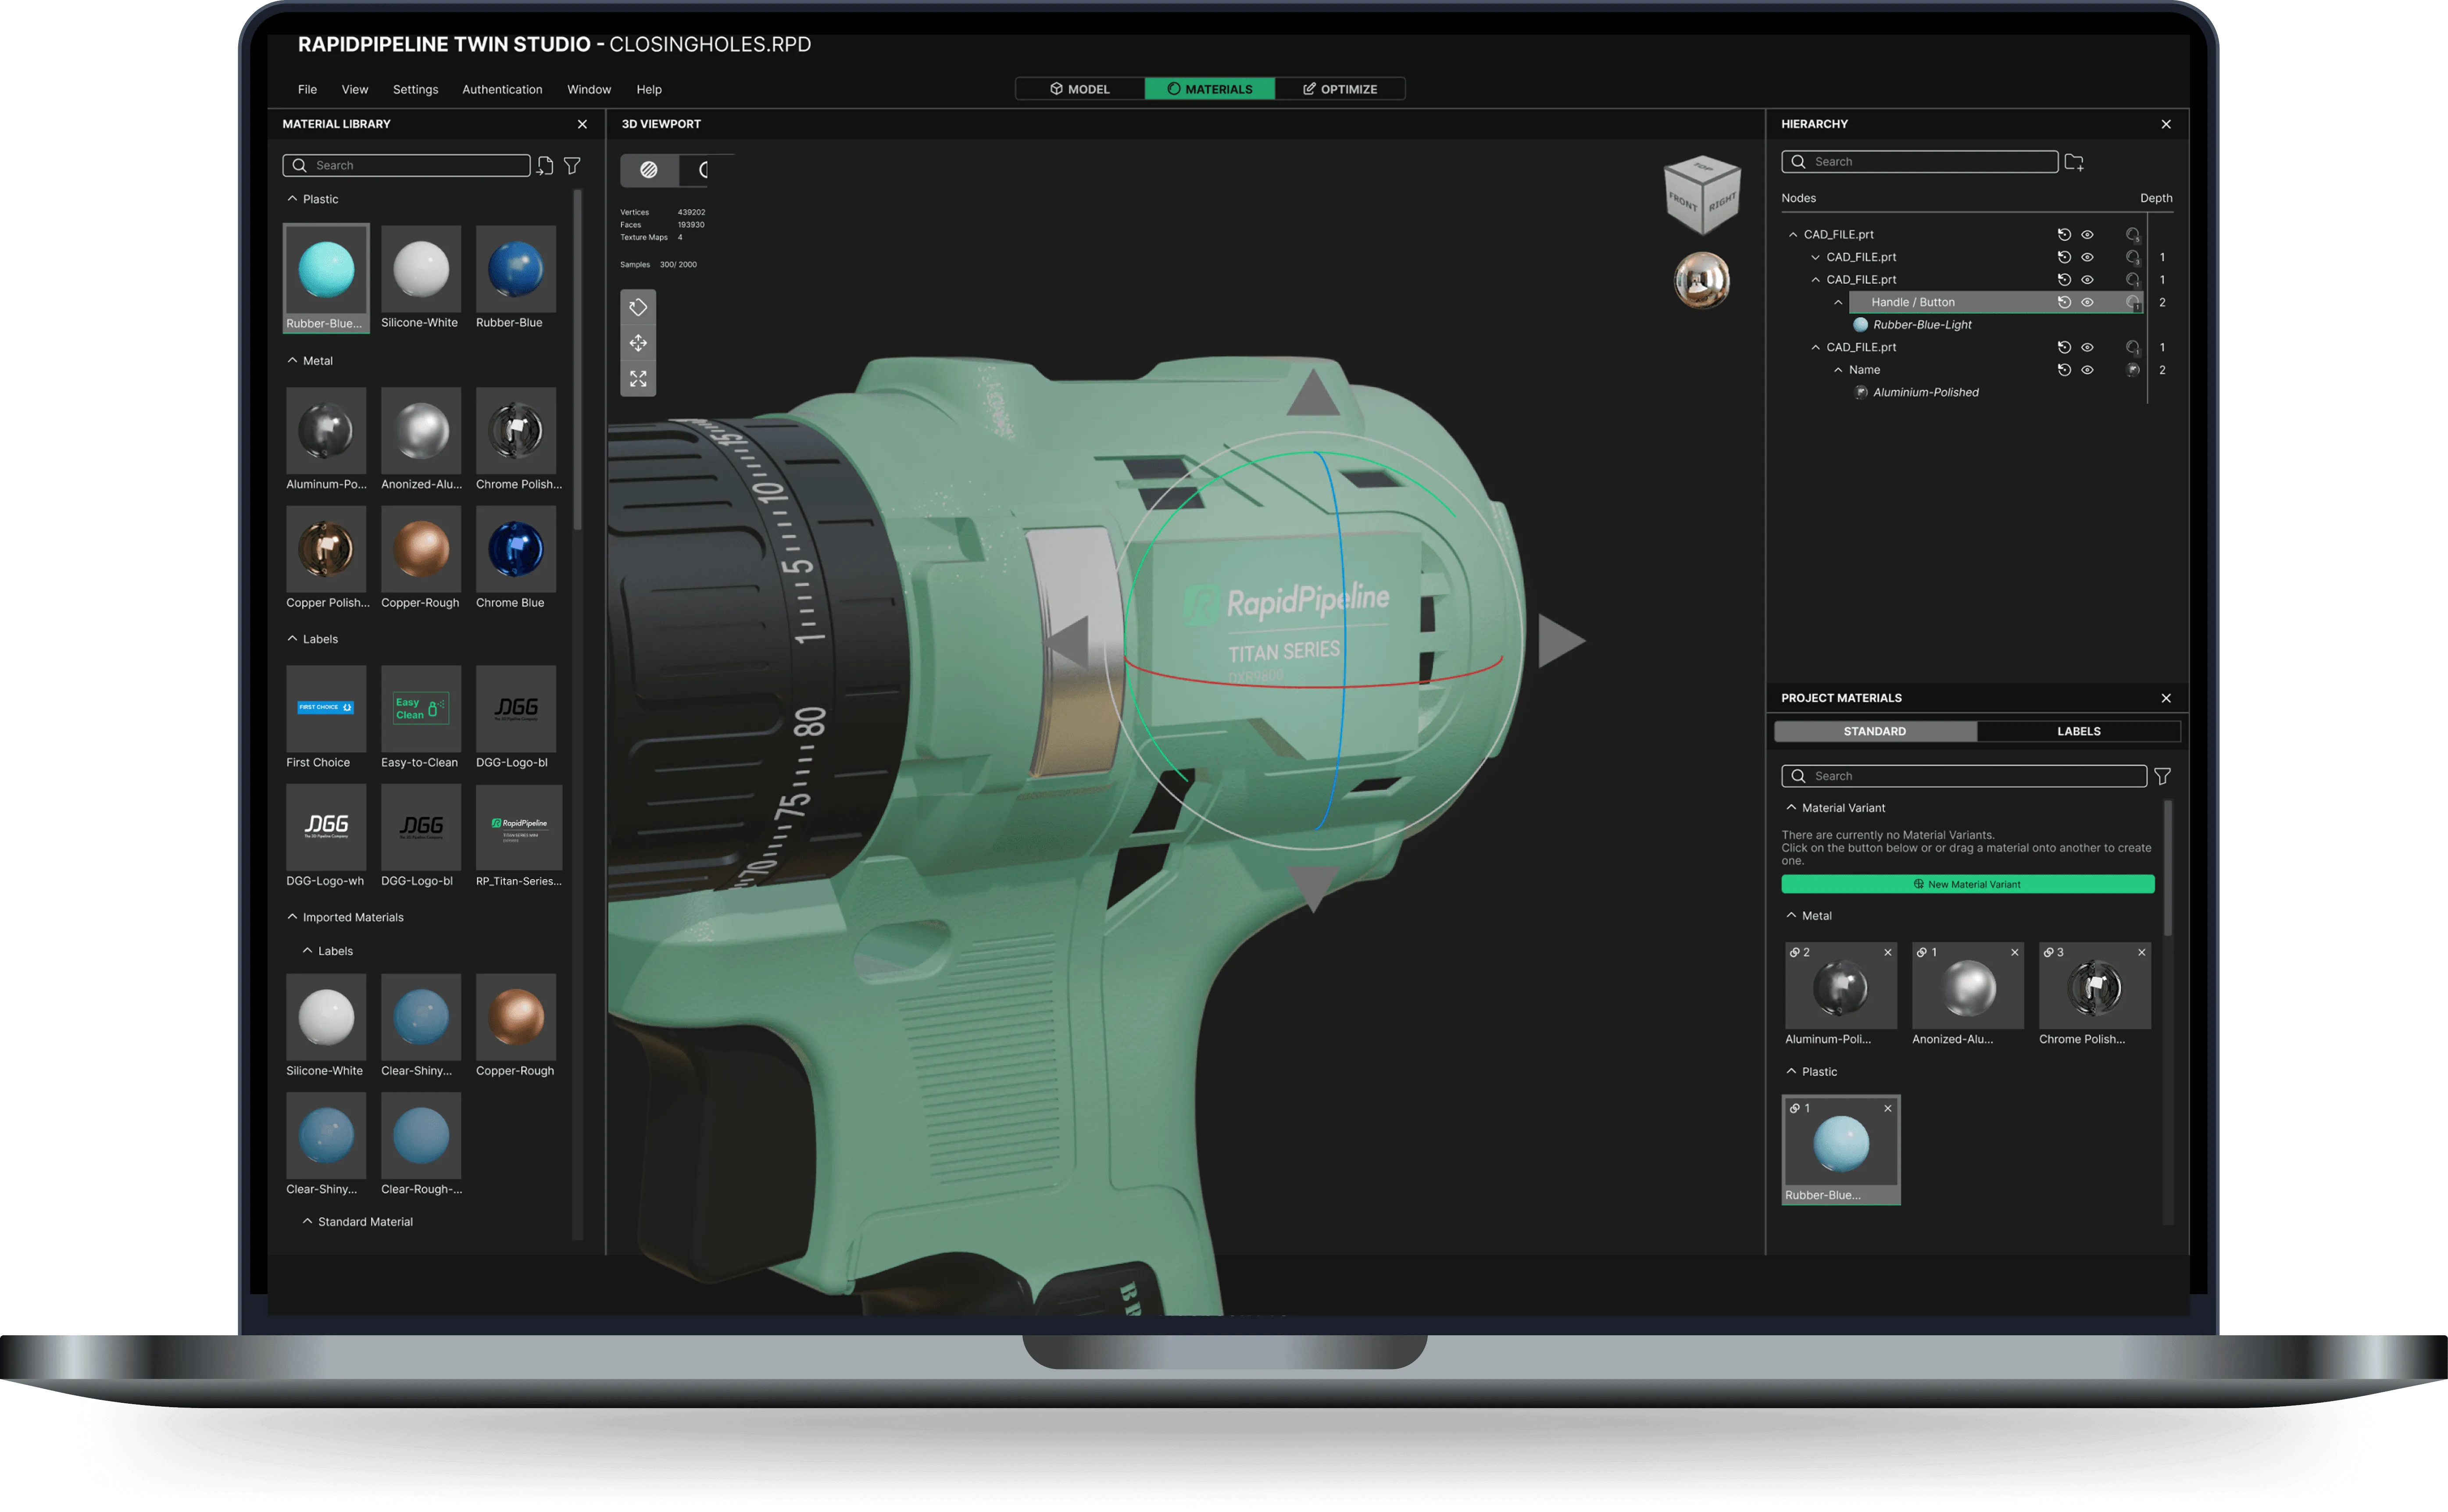The height and width of the screenshot is (1512, 2448).
Task: Close the Project Materials panel
Action: (2166, 698)
